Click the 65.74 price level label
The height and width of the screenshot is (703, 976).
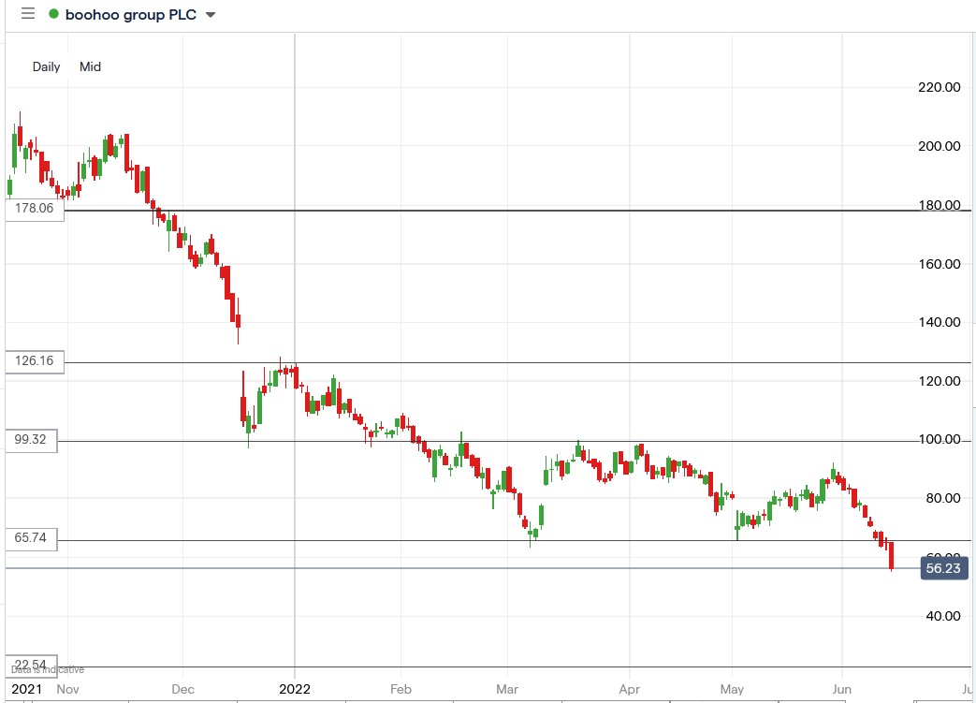coord(29,538)
